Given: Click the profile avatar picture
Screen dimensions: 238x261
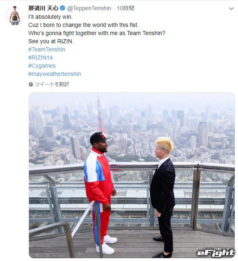Looking at the screenshot, I should (15, 15).
